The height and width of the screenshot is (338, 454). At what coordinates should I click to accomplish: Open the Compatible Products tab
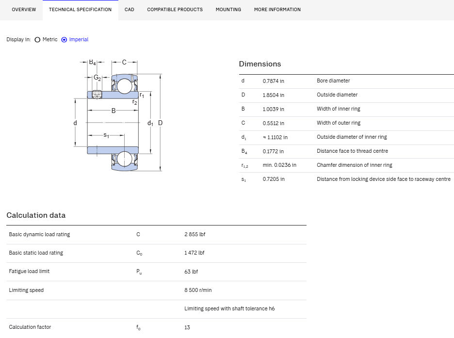pyautogui.click(x=175, y=10)
